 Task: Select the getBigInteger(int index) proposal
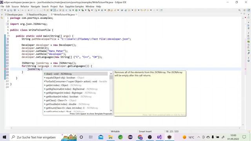tap(76, 93)
